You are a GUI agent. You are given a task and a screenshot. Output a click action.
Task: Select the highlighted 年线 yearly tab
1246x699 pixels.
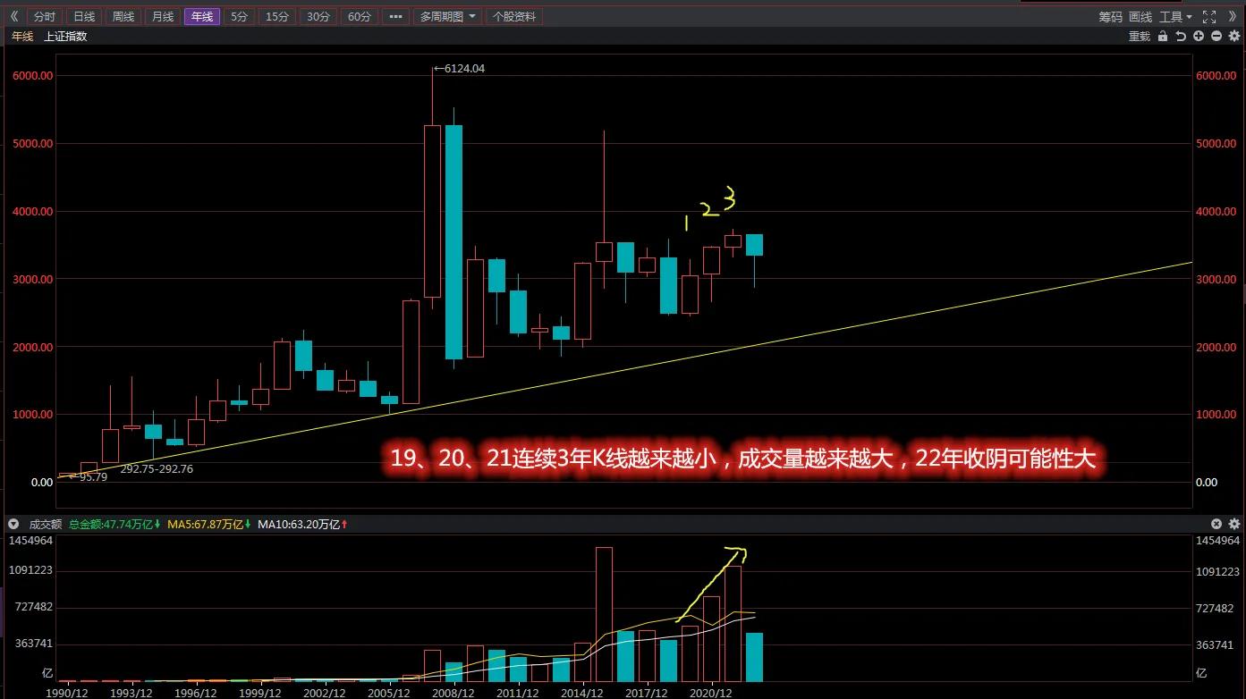click(202, 16)
